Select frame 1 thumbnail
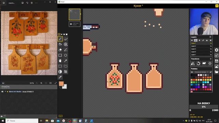The image size is (219, 123). 75,14
